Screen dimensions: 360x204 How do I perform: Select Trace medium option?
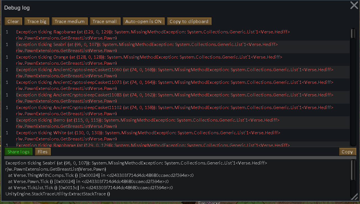tap(70, 21)
